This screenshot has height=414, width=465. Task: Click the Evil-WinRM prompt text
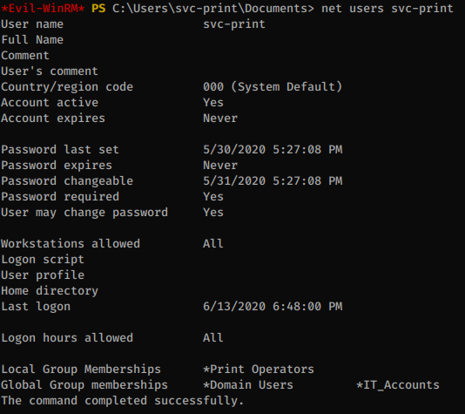pyautogui.click(x=43, y=9)
